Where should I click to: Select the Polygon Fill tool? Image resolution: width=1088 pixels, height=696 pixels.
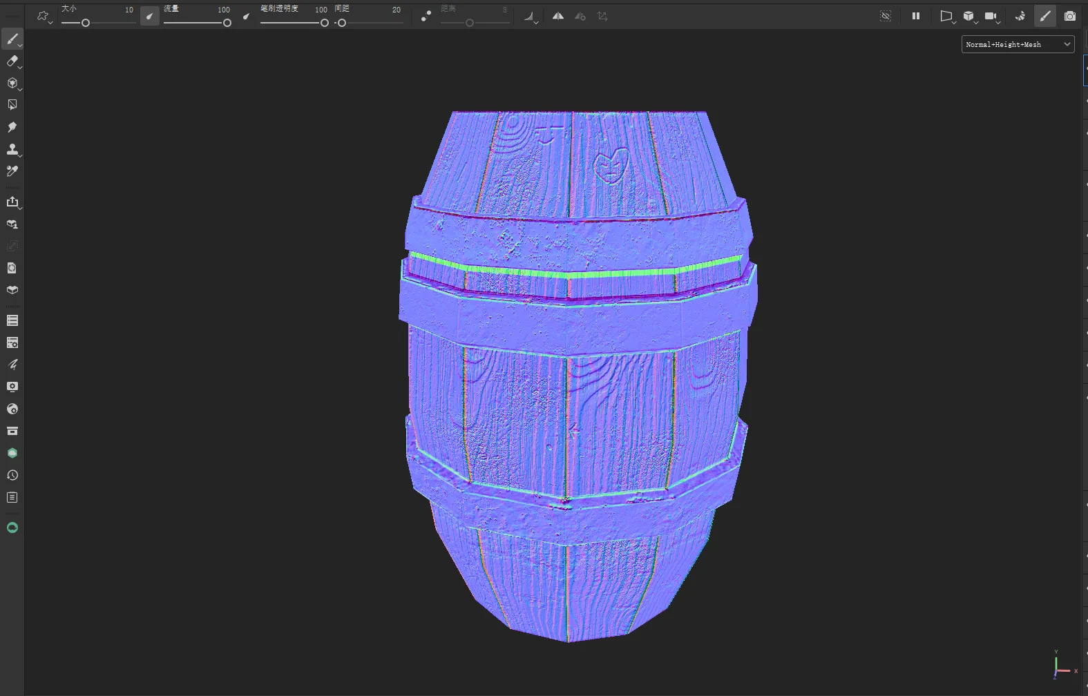click(x=12, y=105)
